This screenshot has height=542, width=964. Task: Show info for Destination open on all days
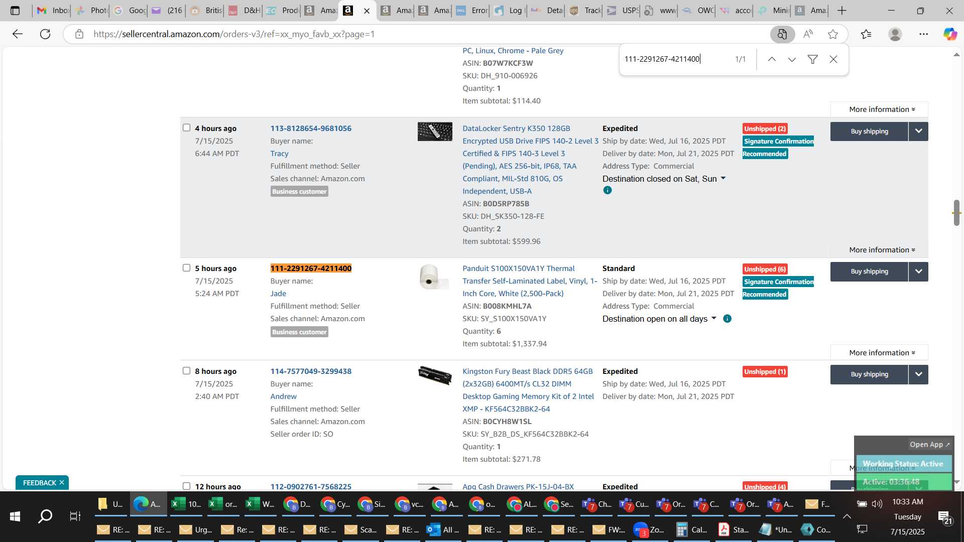[x=727, y=319]
